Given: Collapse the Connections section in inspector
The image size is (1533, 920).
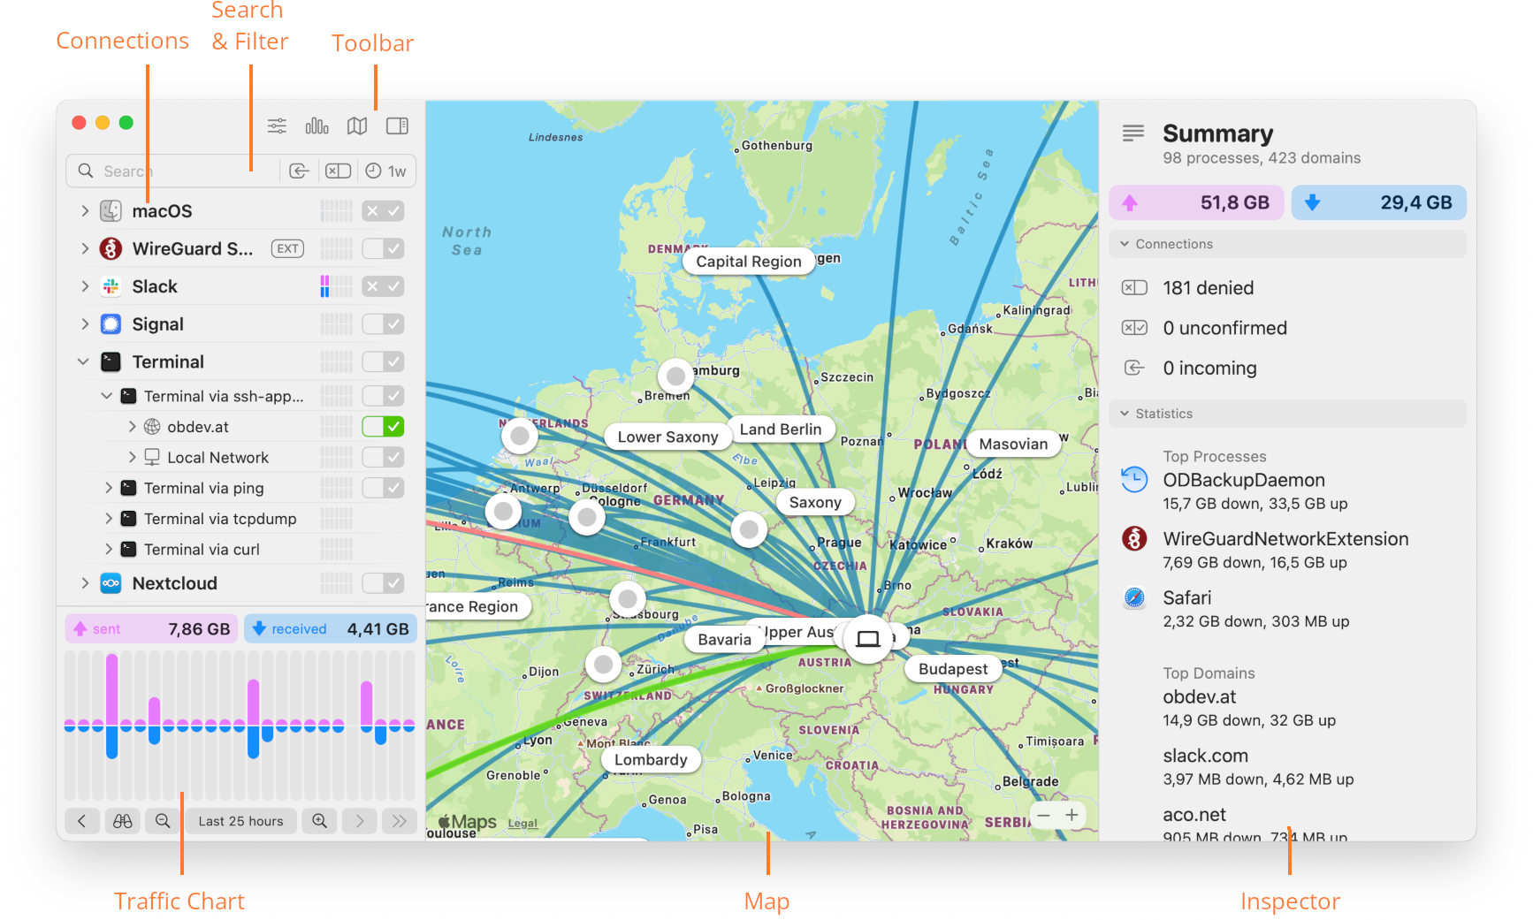Looking at the screenshot, I should tap(1125, 244).
